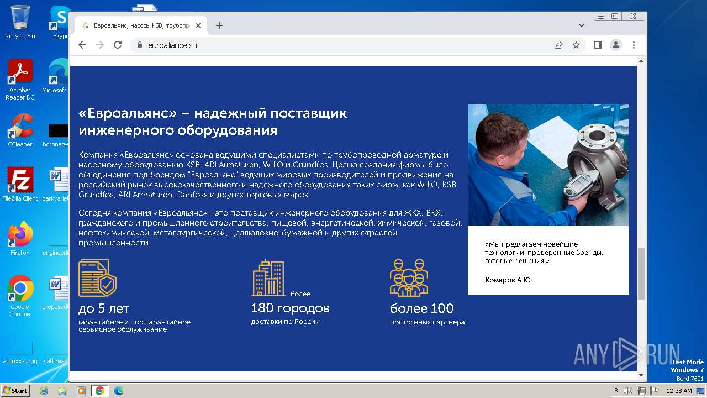707x398 pixels.
Task: Launch Firefox from the desktop
Action: click(x=20, y=238)
